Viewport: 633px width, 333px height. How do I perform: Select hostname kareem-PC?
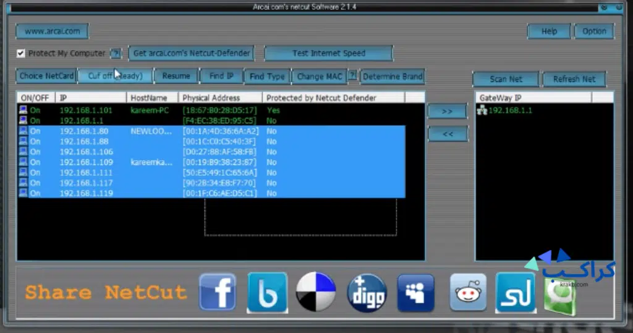150,110
